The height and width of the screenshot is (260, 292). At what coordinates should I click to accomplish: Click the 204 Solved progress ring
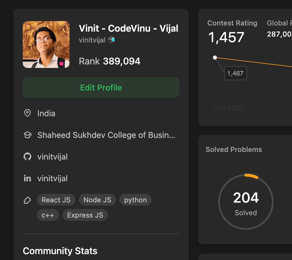pos(246,202)
